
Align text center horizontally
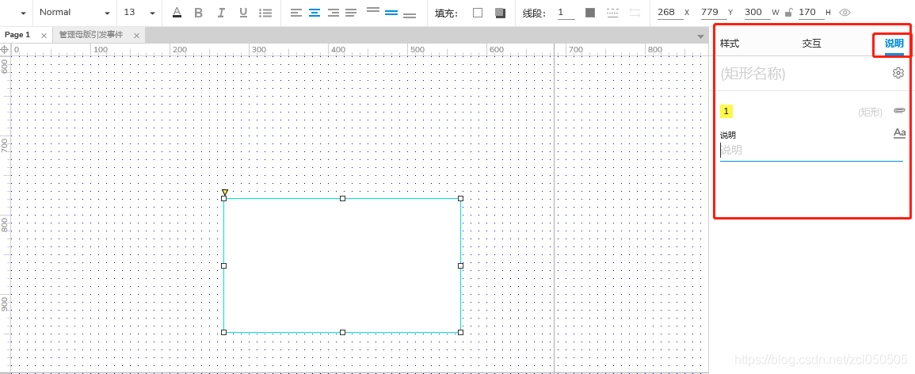[x=315, y=12]
